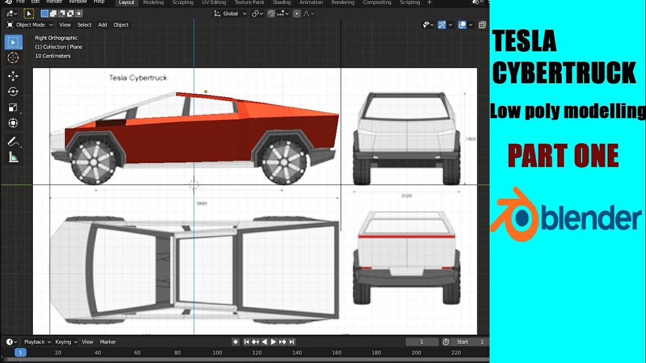
Task: Open the overlays options dropdown arrow
Action: point(471,25)
